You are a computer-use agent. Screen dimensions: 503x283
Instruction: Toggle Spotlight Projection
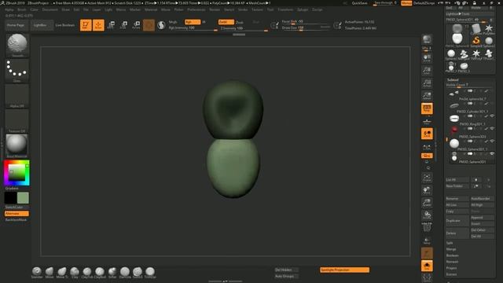pos(344,270)
